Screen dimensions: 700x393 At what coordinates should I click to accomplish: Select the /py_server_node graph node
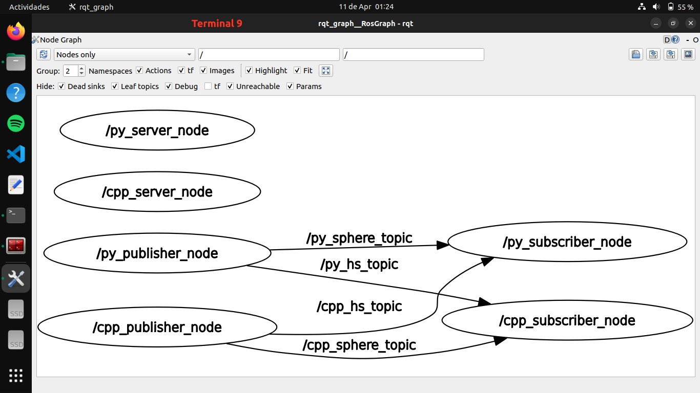point(157,130)
